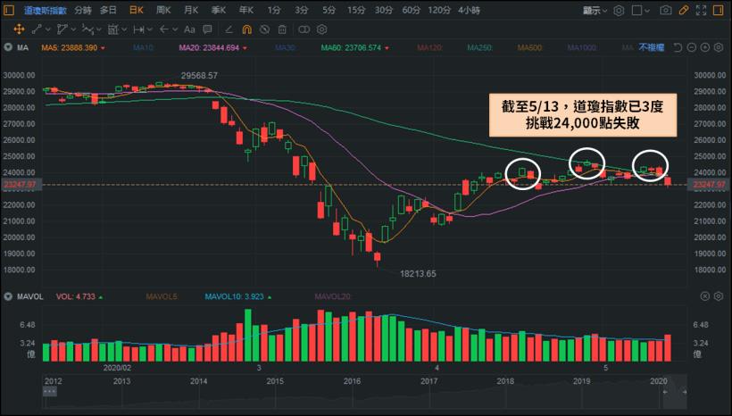
Task: Open the 顯示 display dropdown
Action: [595, 11]
